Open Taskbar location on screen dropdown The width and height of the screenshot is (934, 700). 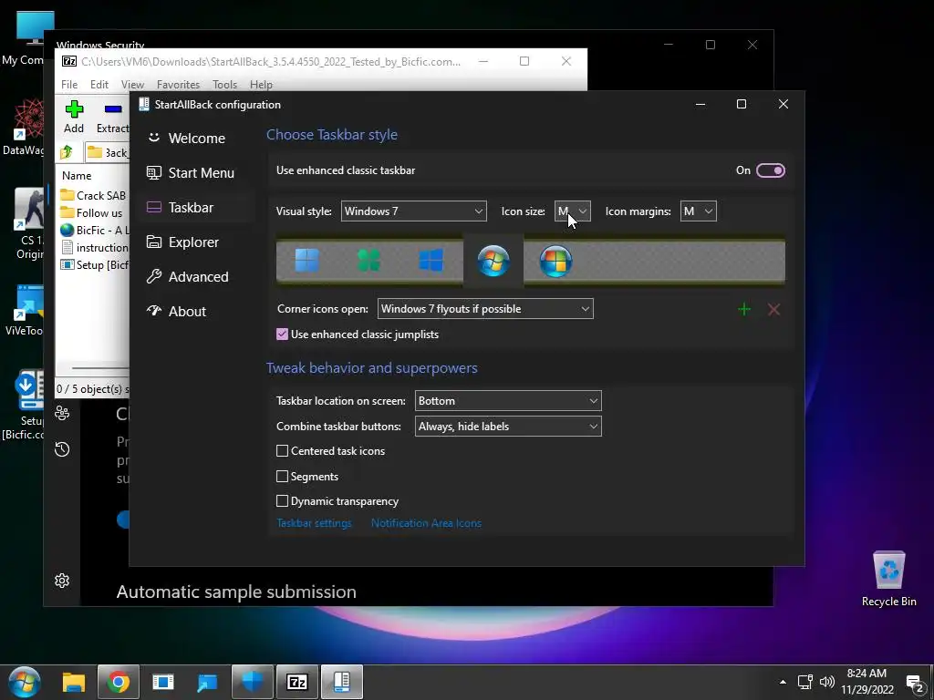508,401
